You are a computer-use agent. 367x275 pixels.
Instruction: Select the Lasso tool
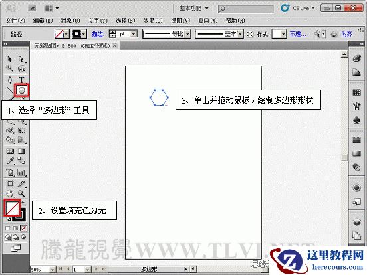(x=21, y=69)
